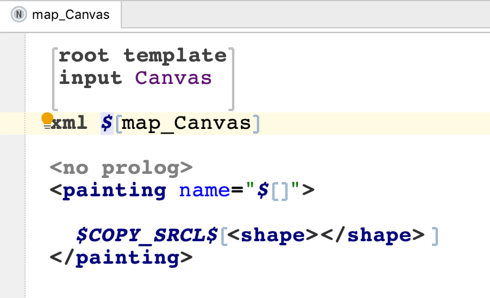
Task: Click the <no prolog> placeholder
Action: click(x=121, y=168)
